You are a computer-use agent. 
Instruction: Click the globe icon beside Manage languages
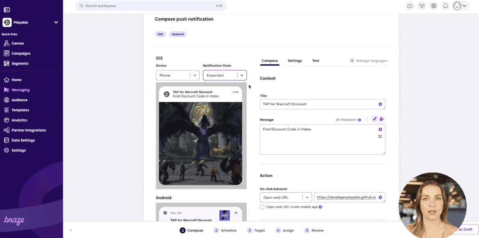352,61
